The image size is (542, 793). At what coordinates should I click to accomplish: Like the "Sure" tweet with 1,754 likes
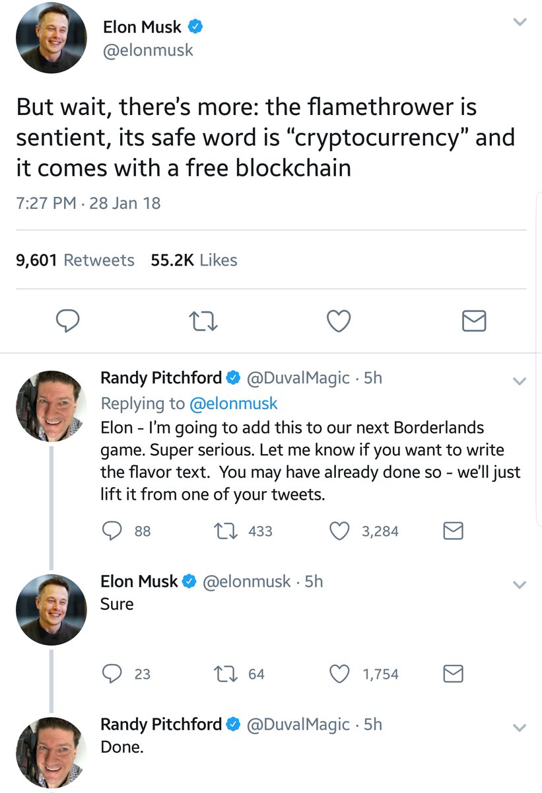[x=340, y=674]
